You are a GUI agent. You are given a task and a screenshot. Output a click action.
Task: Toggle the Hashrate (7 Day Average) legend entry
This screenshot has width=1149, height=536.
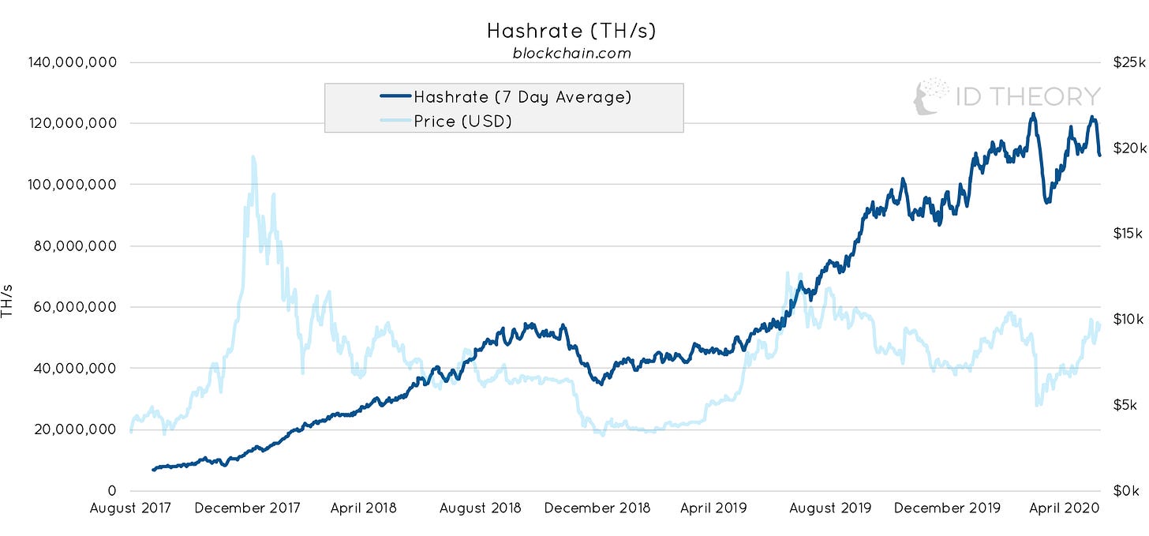click(522, 97)
